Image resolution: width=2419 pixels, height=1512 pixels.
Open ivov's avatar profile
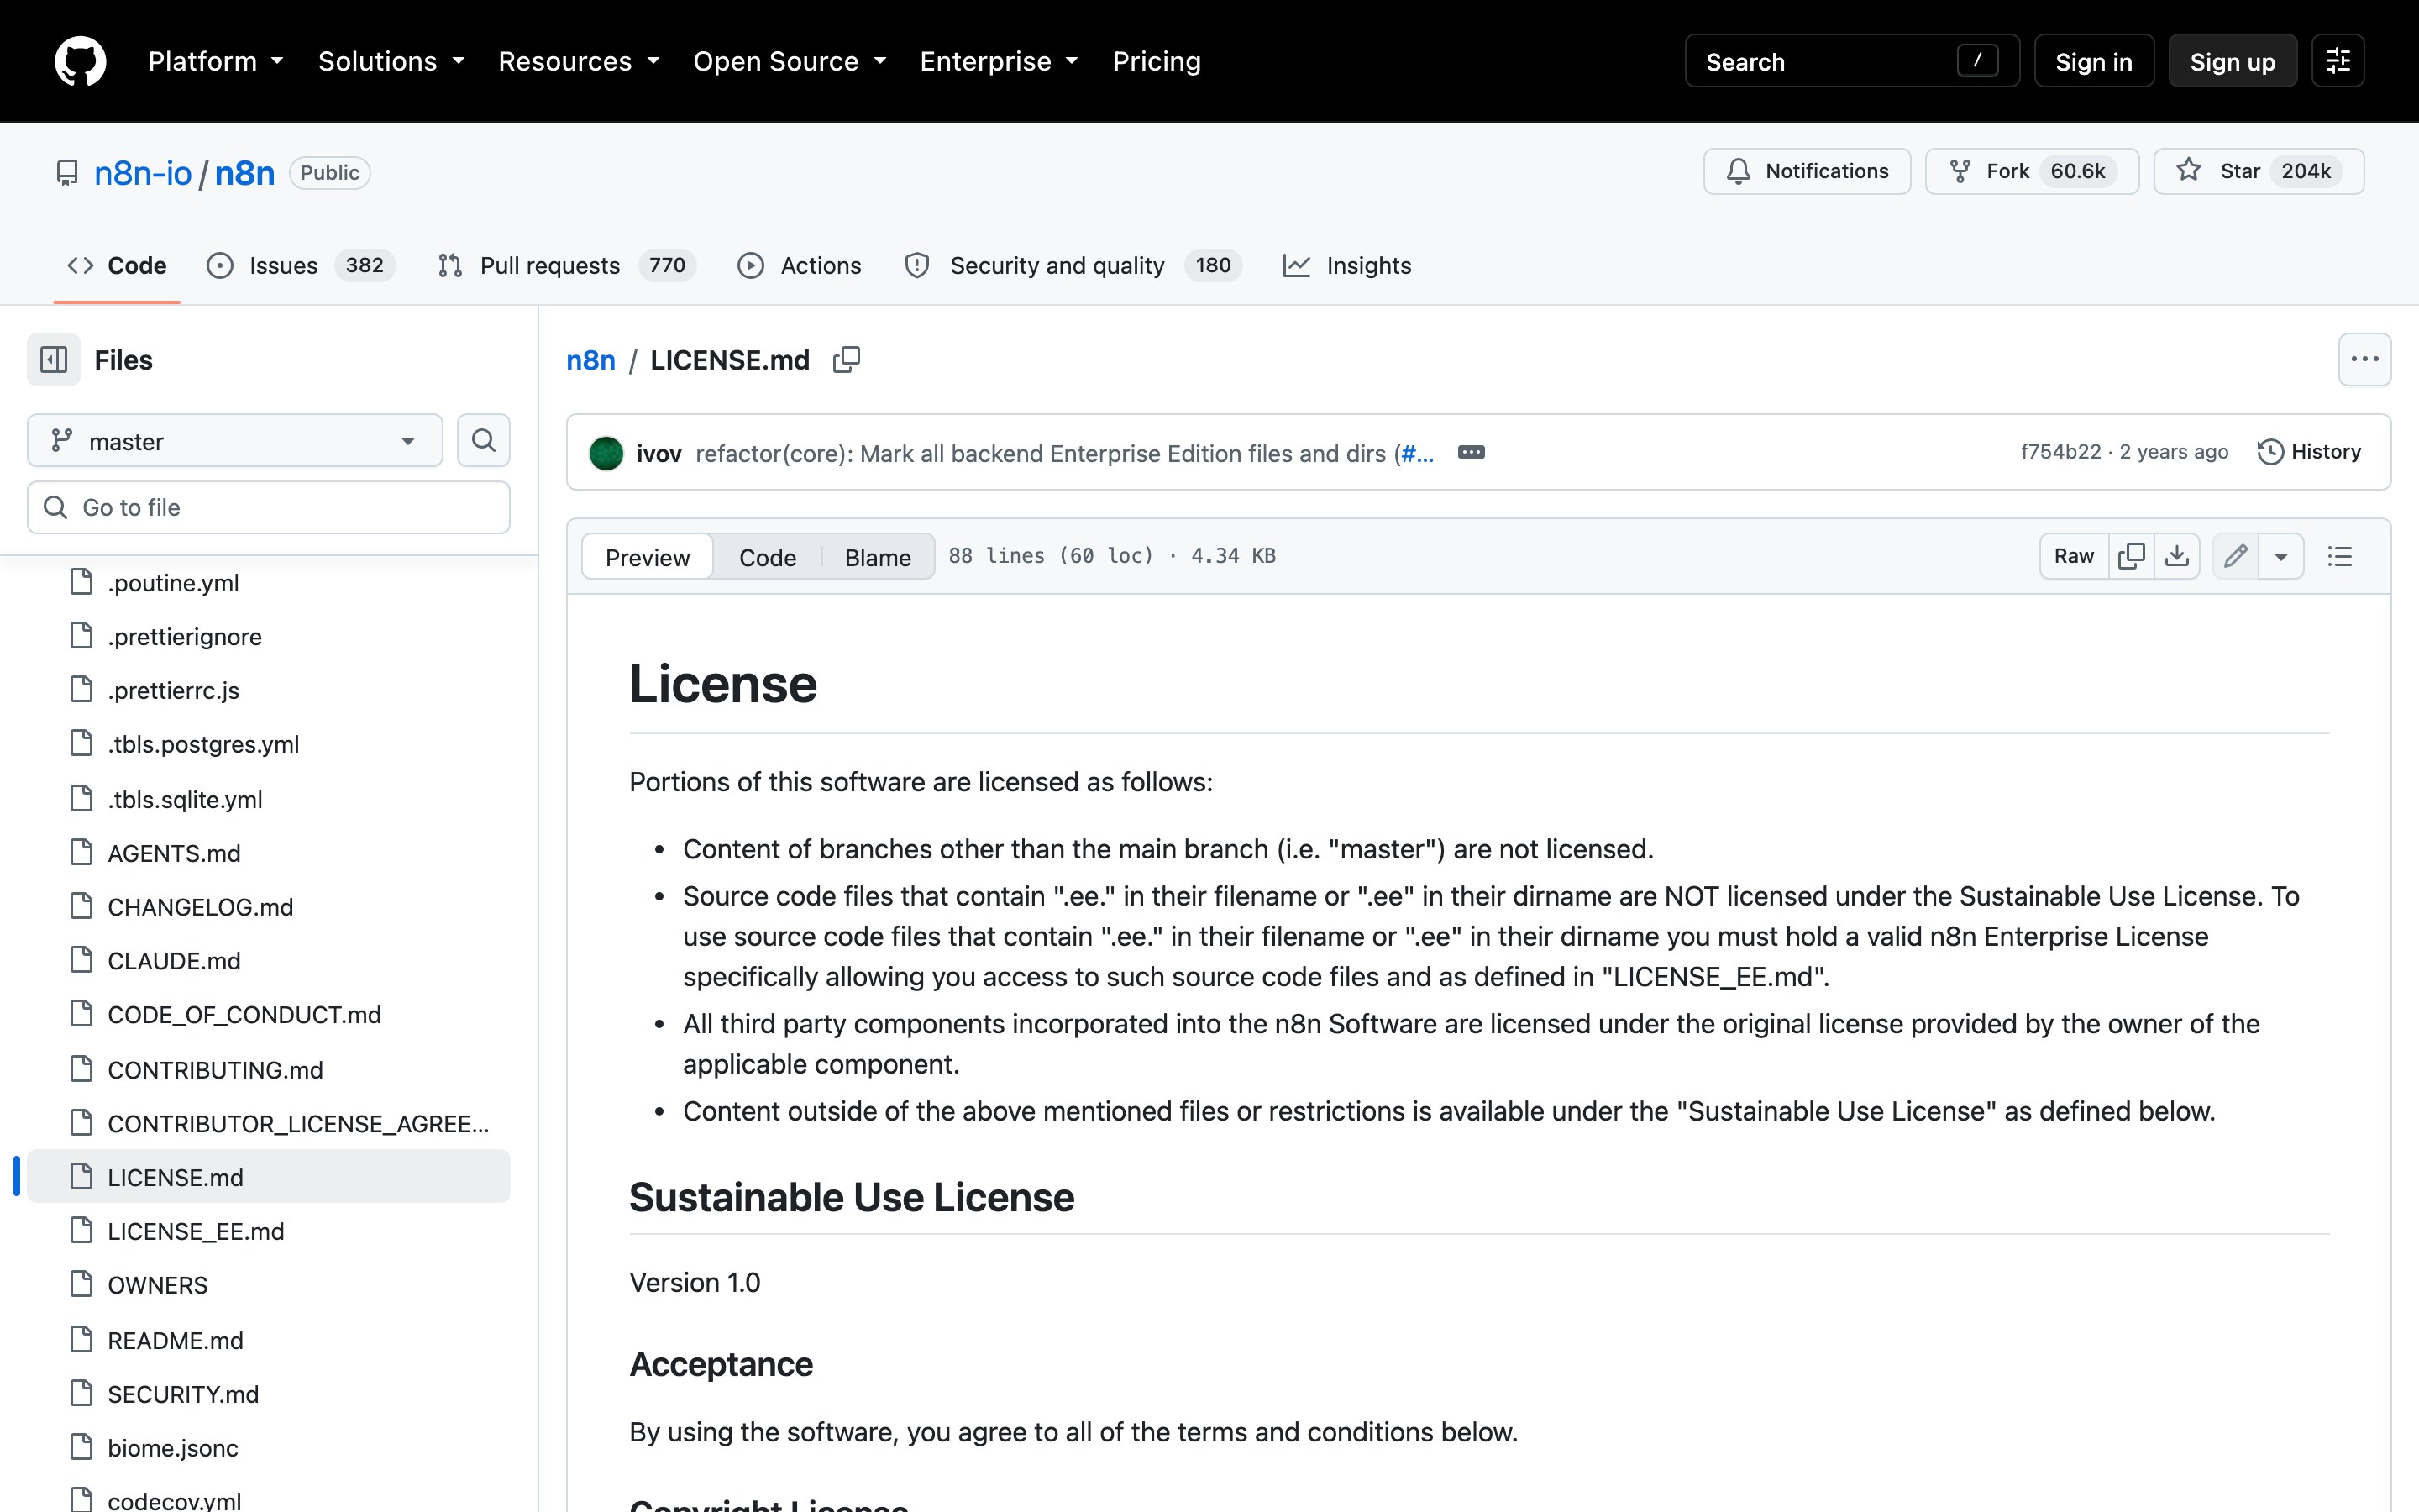coord(606,453)
